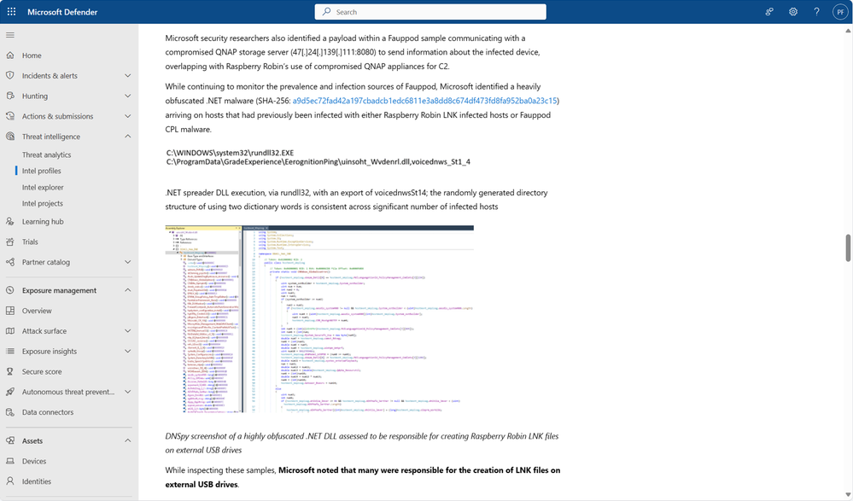The height and width of the screenshot is (501, 853).
Task: Open Identities under Assets
Action: coord(37,481)
